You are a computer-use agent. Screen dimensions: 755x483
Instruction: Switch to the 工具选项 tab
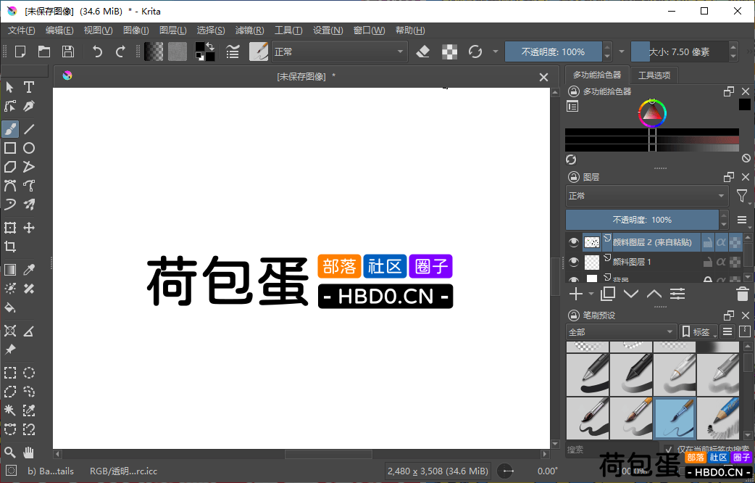coord(654,75)
